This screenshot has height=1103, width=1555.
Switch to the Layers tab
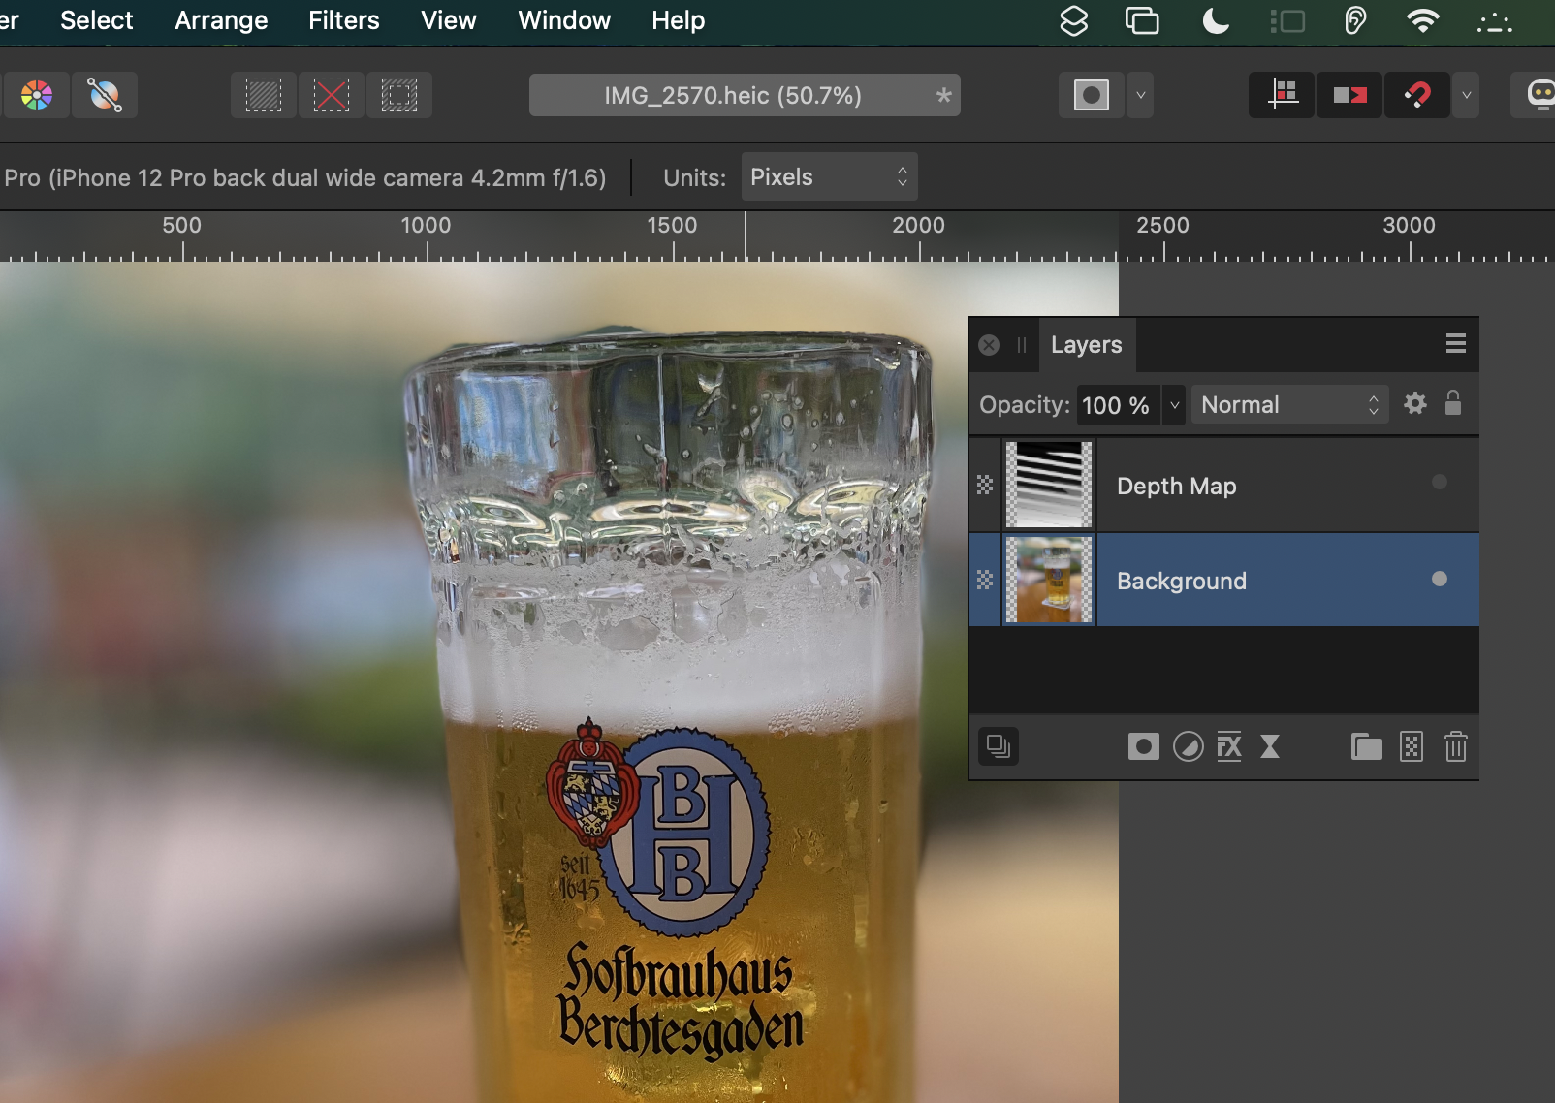(x=1087, y=345)
